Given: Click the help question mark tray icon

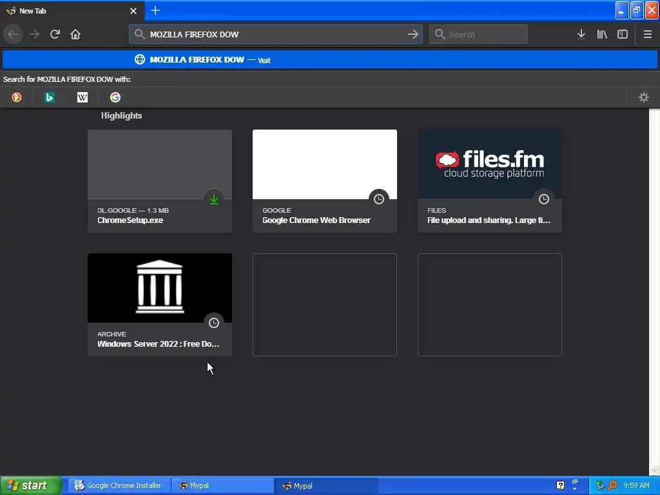Looking at the screenshot, I should (x=560, y=485).
